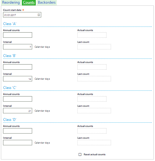155x161 pixels.
Task: Focus Class 'B' Annual counts field
Action: [18, 67]
